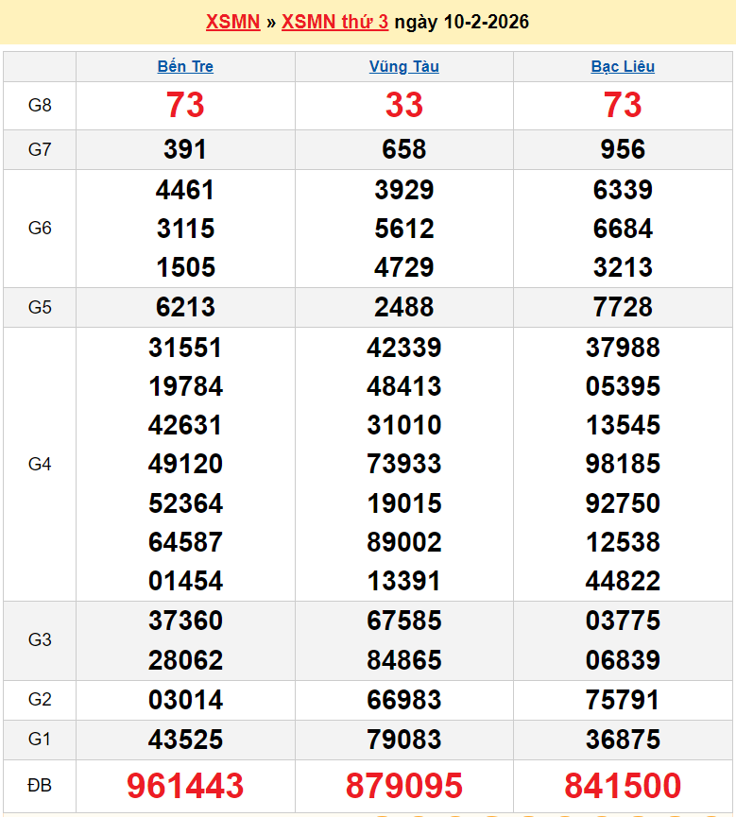Viewport: 736px width, 817px height.
Task: Select the G1 number 43525
Action: [x=185, y=740]
